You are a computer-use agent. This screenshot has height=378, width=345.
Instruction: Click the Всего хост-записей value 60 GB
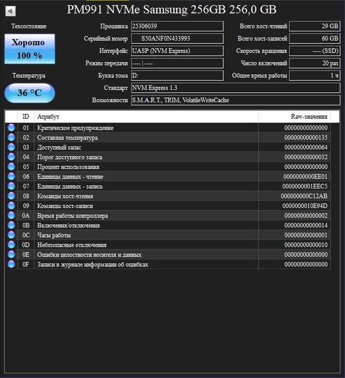pyautogui.click(x=315, y=38)
